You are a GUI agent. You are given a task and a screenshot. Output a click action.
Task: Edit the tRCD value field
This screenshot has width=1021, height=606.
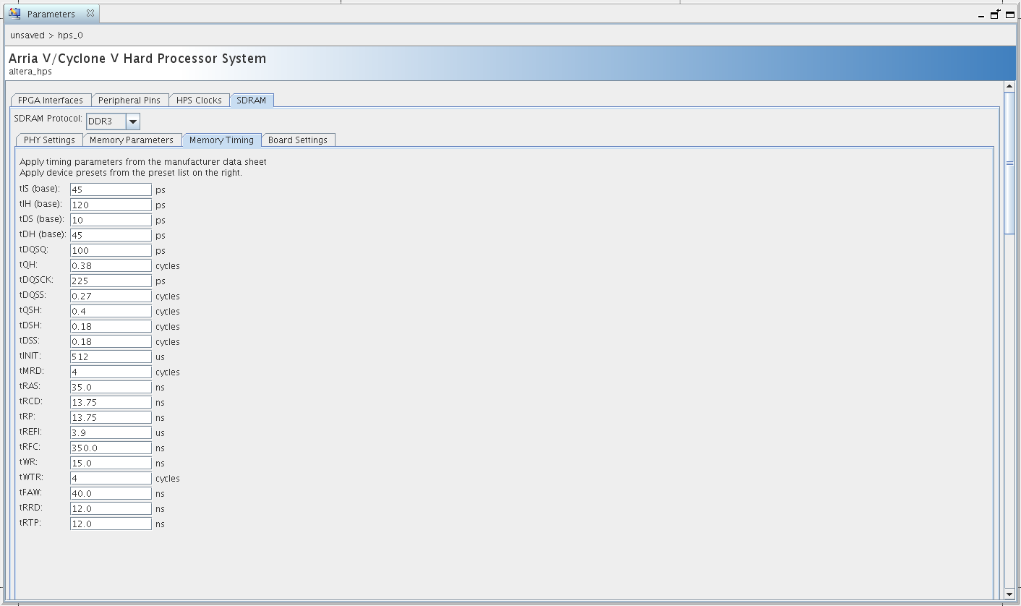[111, 402]
